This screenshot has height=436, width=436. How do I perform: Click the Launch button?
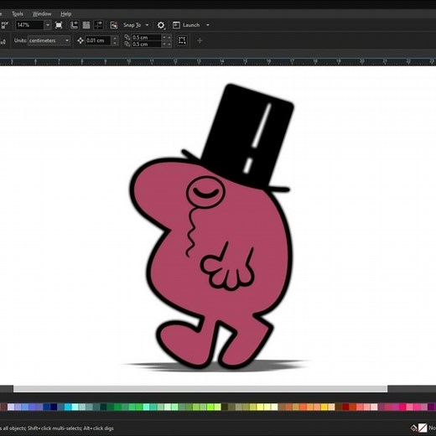[186, 25]
